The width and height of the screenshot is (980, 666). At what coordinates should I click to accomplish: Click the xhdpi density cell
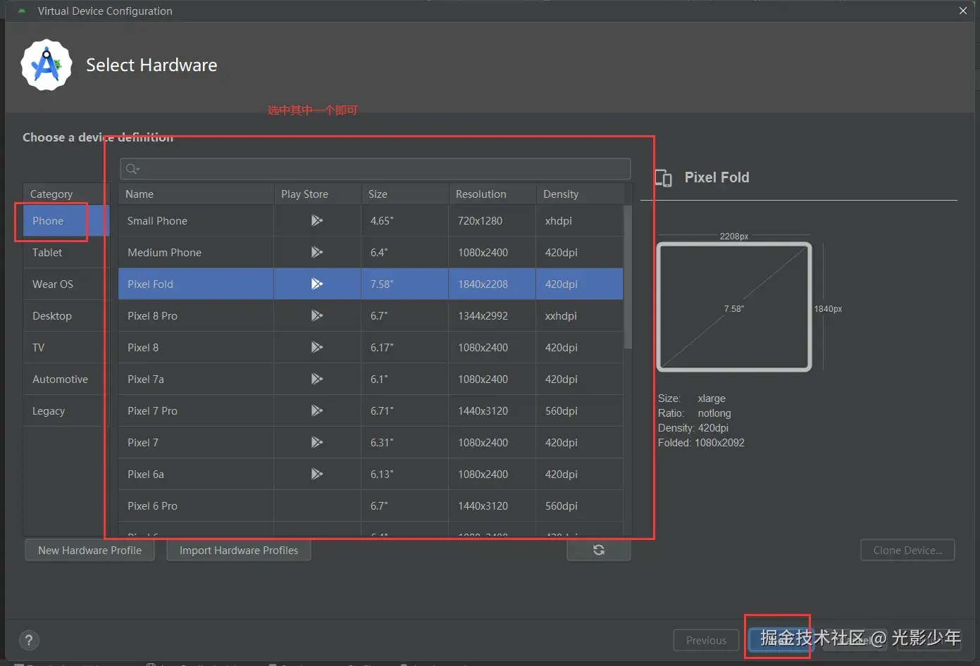(x=580, y=220)
